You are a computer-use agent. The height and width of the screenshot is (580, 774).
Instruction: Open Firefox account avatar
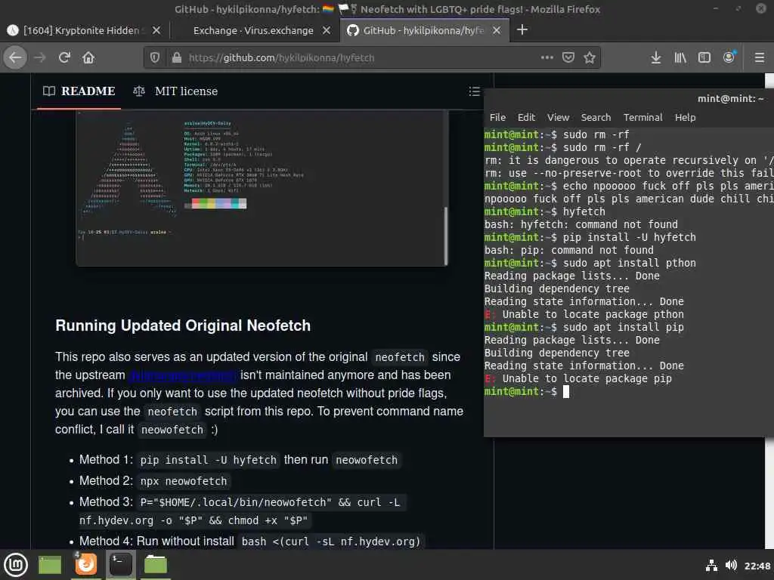point(729,57)
